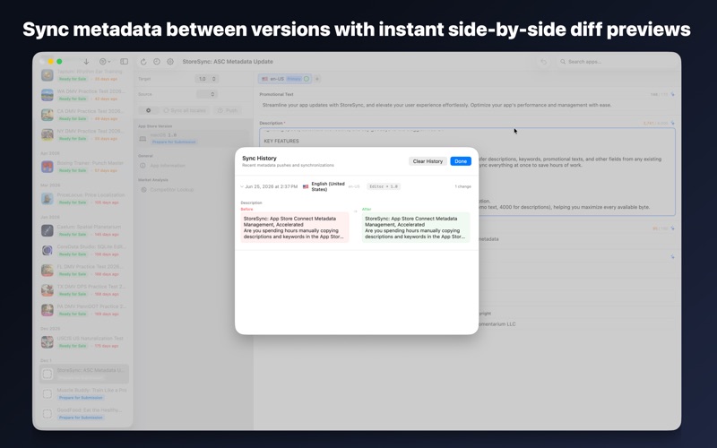The height and width of the screenshot is (448, 717).
Task: Click the Description text area
Action: pyautogui.click(x=467, y=171)
